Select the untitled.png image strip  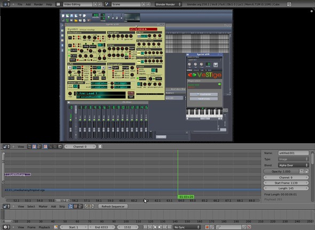18,175
